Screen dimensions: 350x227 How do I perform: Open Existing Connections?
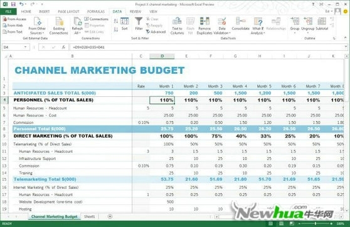click(x=59, y=26)
